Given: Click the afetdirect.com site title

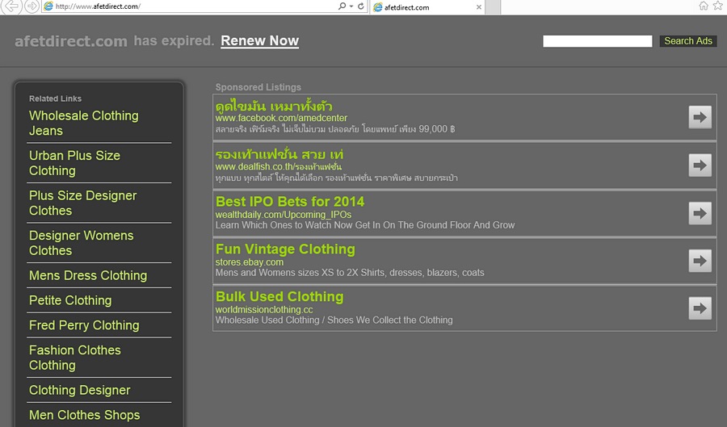Looking at the screenshot, I should click(71, 41).
